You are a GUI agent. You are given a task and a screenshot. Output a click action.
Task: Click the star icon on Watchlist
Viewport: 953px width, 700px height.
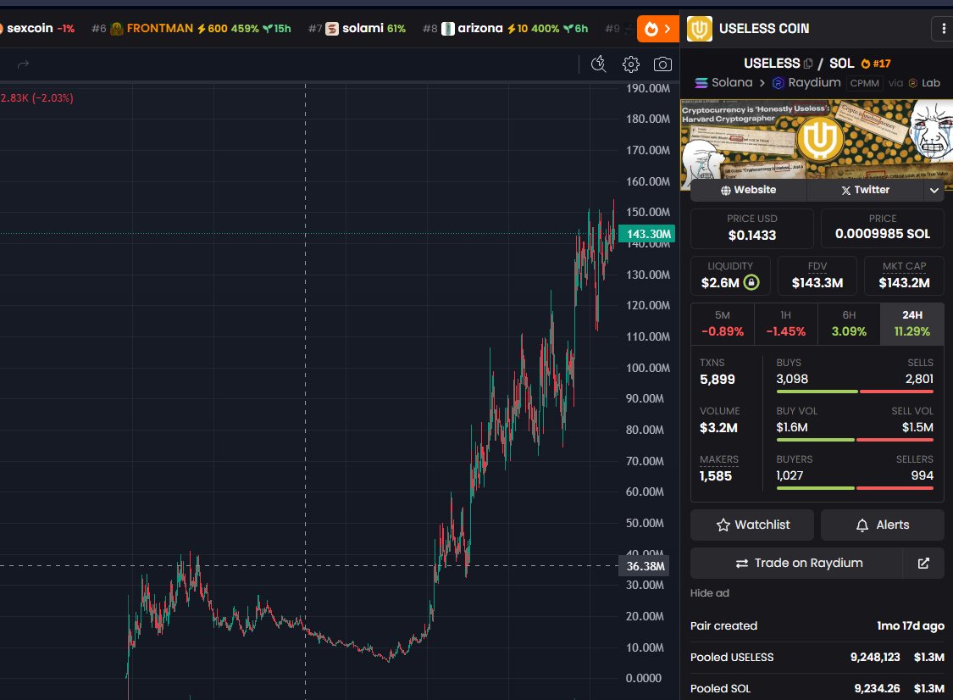723,525
